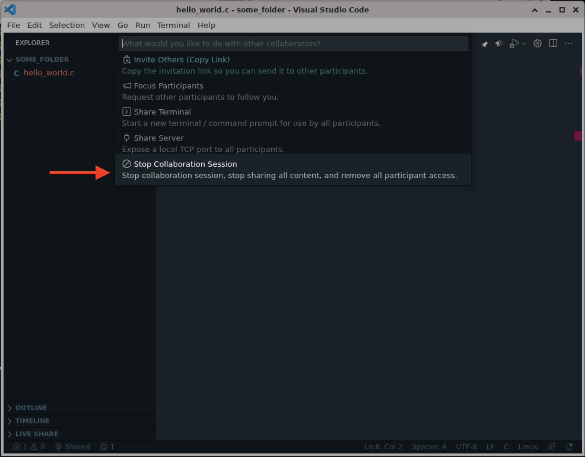585x457 pixels.
Task: Click the notifications bell in status bar
Action: pyautogui.click(x=569, y=447)
